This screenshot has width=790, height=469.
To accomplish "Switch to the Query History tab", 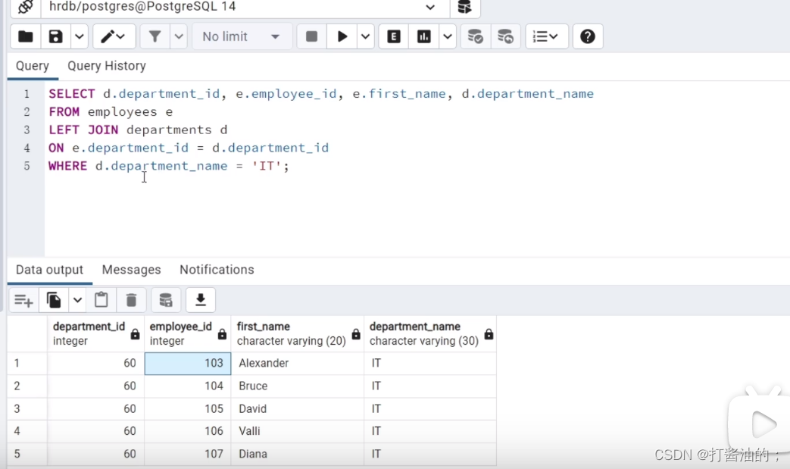I will tap(107, 66).
